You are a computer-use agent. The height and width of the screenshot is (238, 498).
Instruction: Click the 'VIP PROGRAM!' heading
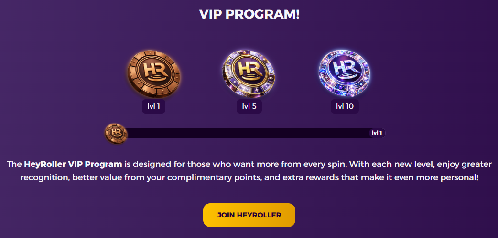pos(249,14)
